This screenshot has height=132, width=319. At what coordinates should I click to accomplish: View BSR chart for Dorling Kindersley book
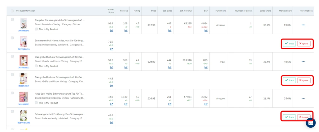[x=205, y=104]
